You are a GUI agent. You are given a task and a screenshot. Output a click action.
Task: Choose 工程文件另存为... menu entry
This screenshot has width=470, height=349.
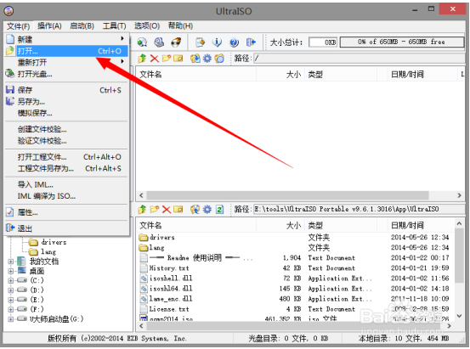66,168
